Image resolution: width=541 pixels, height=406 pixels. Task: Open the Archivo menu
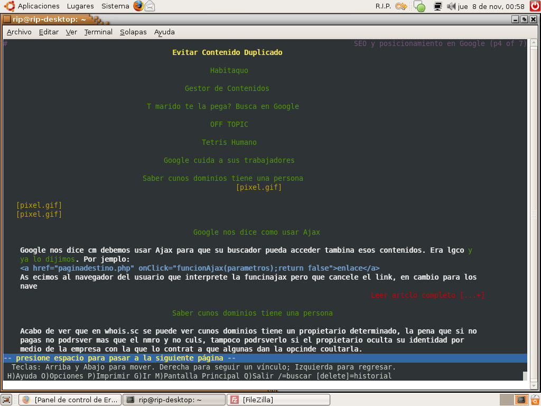coord(19,32)
